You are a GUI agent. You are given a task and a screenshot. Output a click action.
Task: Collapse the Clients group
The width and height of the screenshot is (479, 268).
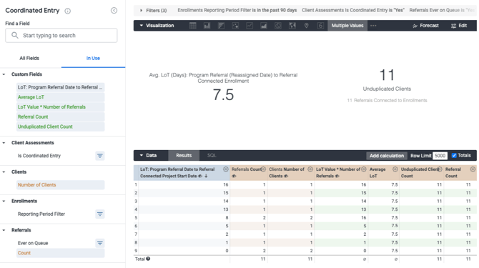click(4, 172)
